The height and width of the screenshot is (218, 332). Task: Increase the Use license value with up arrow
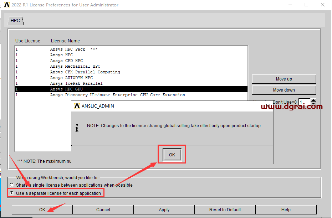313,100
